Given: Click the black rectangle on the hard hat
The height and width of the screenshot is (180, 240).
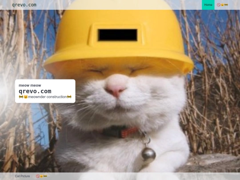Looking at the screenshot, I should [x=118, y=35].
